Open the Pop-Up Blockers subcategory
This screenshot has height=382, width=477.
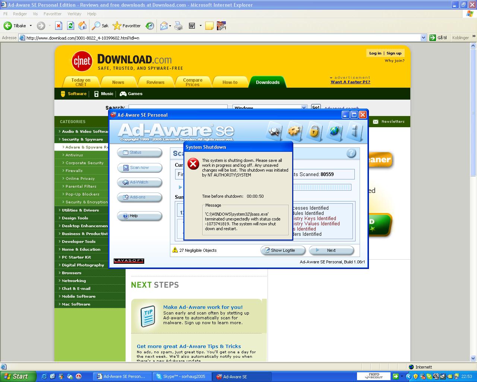click(x=82, y=194)
